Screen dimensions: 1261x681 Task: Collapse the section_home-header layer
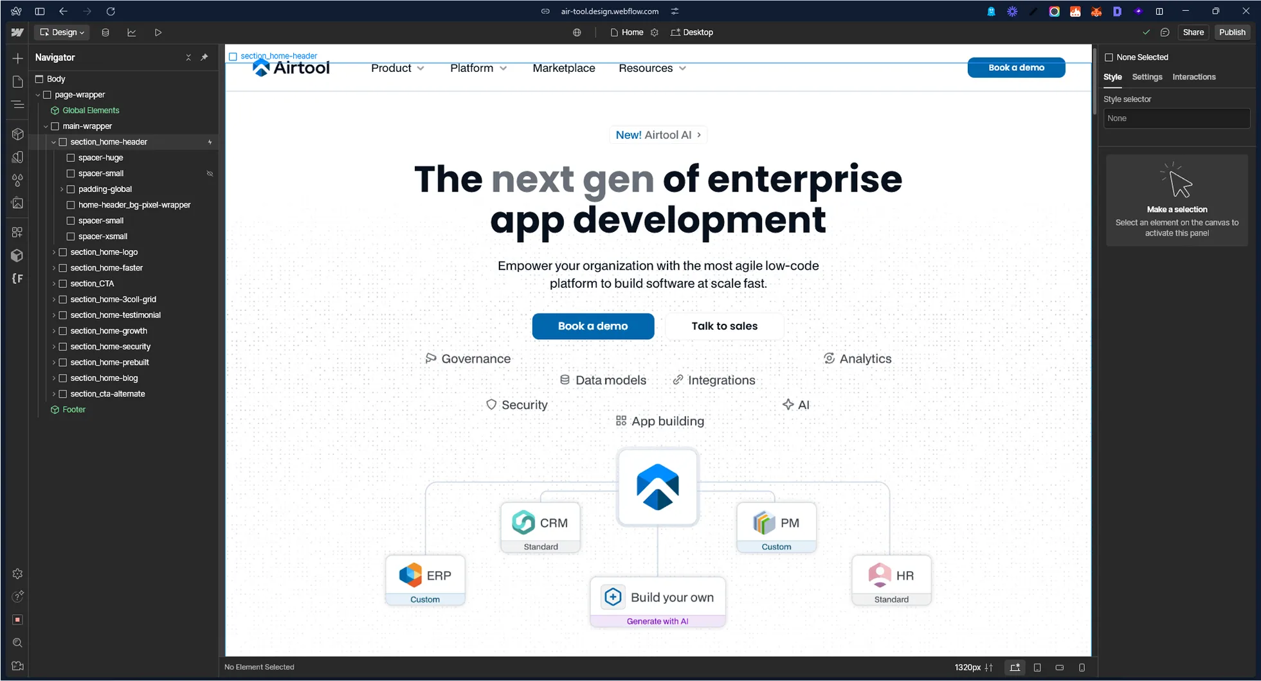pos(53,142)
